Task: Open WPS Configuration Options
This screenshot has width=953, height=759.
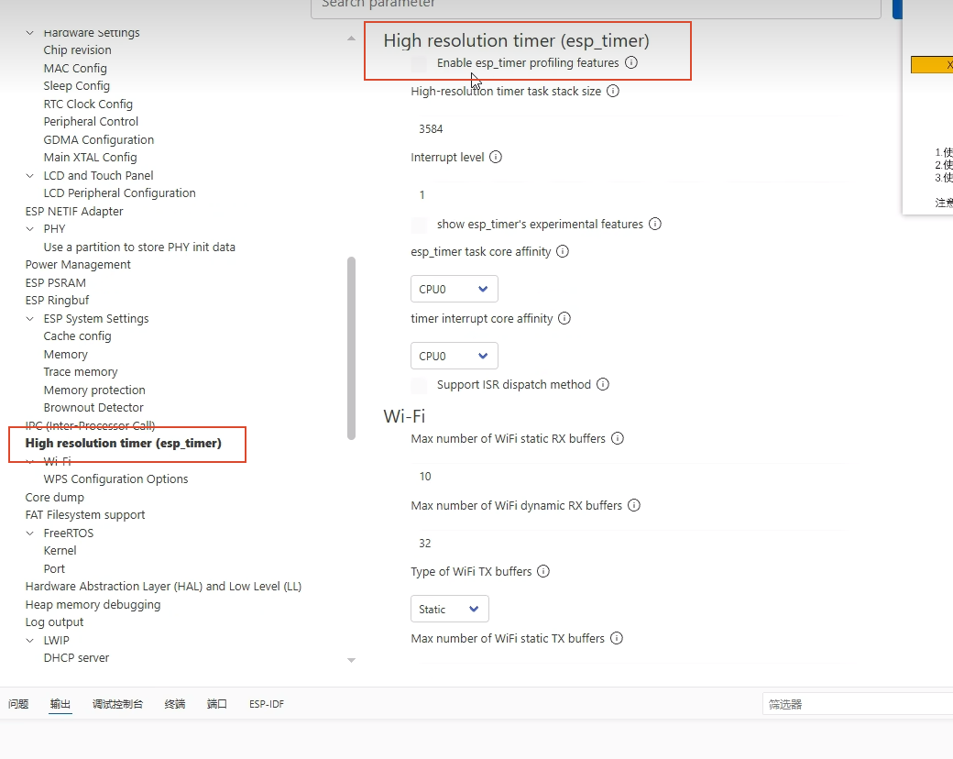Action: [x=115, y=479]
